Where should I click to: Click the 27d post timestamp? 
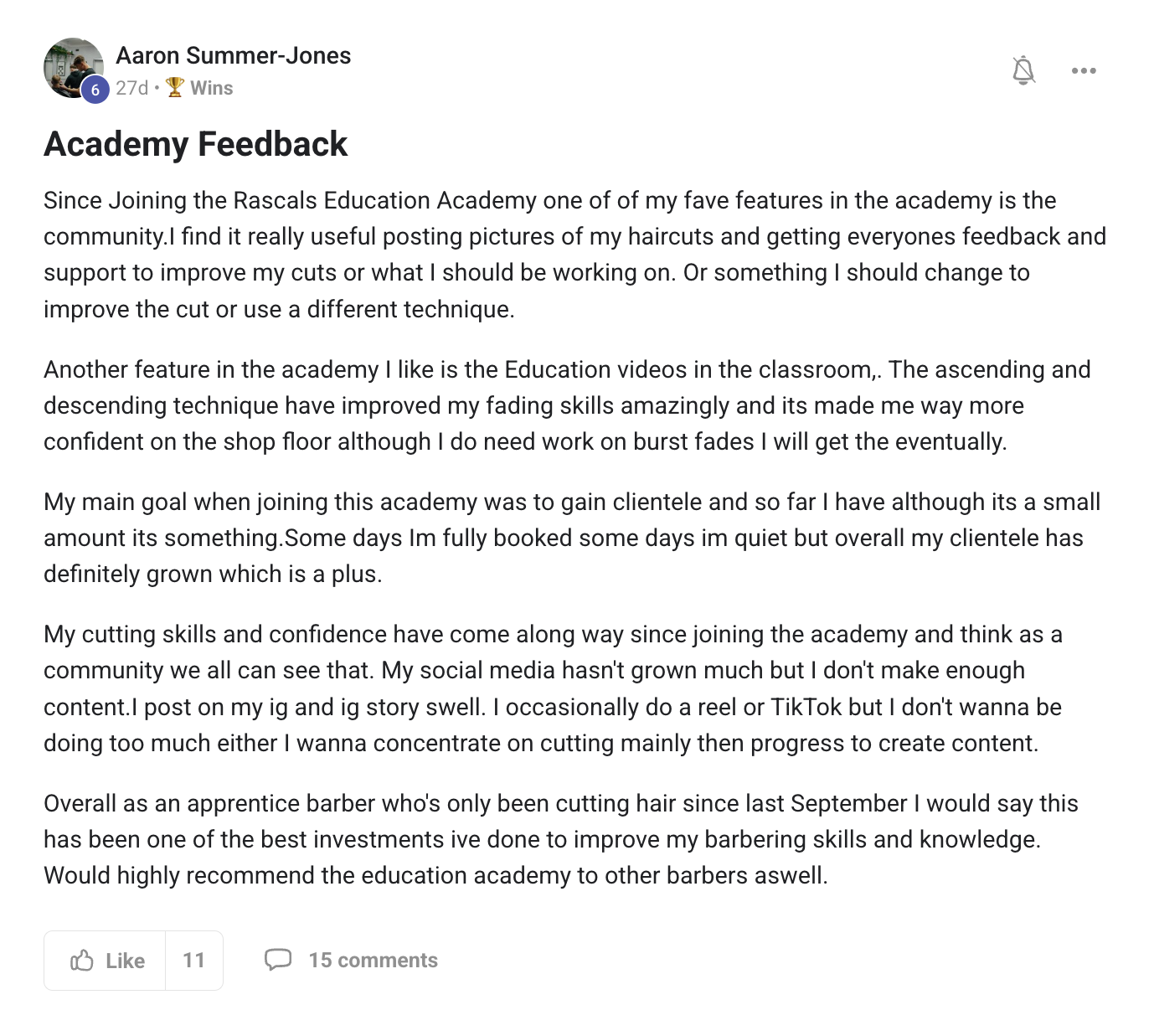pos(131,88)
